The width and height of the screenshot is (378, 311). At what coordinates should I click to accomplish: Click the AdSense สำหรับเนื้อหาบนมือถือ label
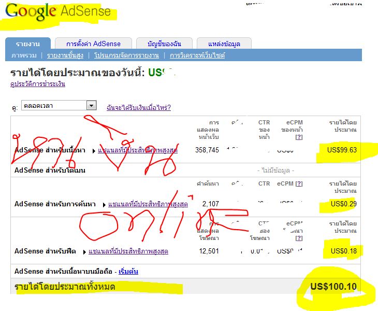63,272
